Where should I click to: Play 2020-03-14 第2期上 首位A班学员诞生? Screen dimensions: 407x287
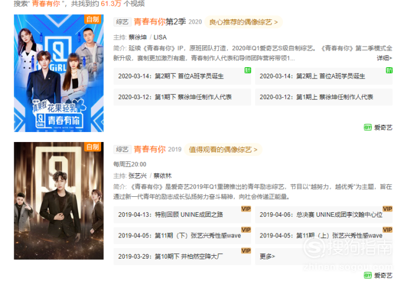tap(323, 76)
